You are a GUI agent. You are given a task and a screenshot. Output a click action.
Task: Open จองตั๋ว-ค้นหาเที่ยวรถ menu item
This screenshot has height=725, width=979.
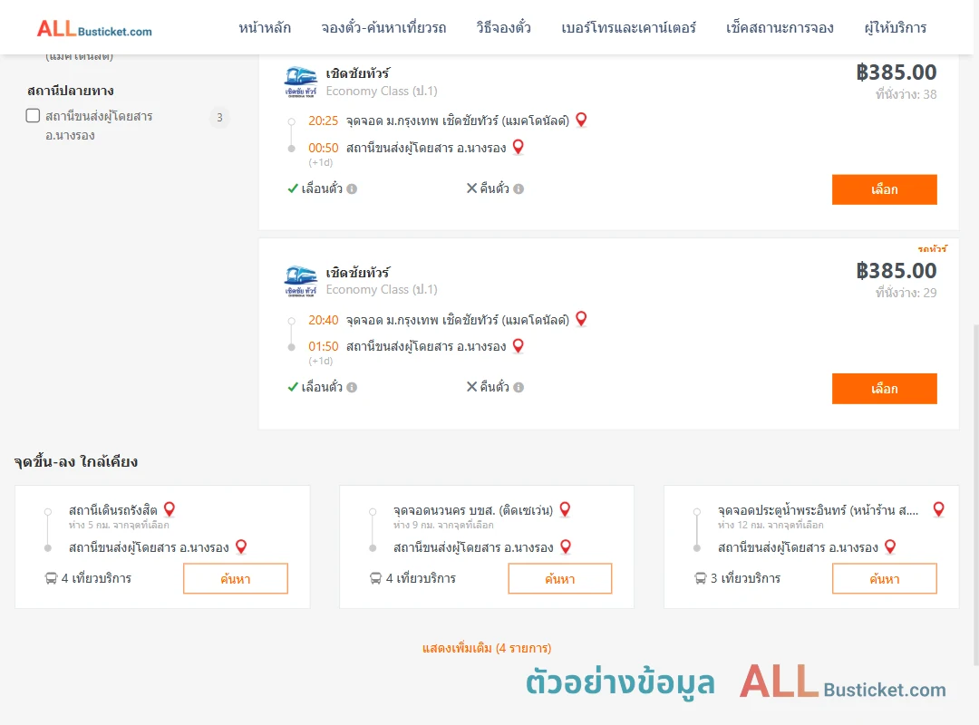point(383,28)
